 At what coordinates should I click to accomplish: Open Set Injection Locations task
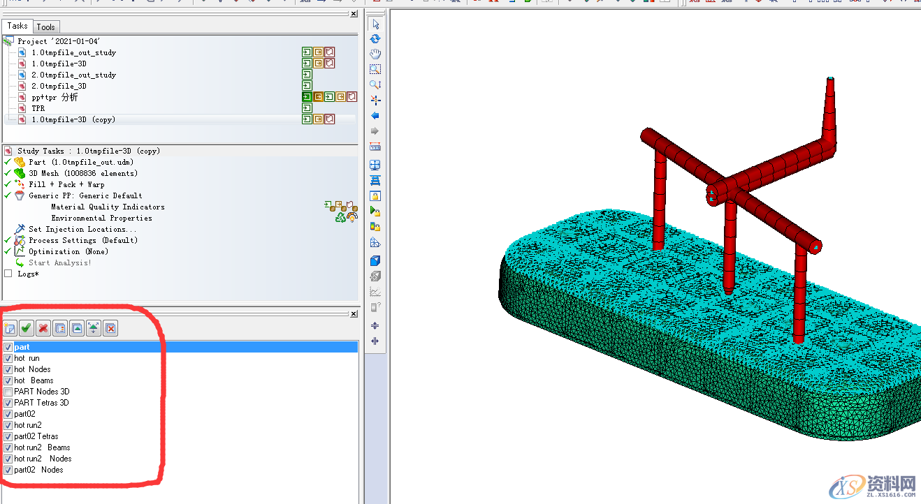pos(82,229)
